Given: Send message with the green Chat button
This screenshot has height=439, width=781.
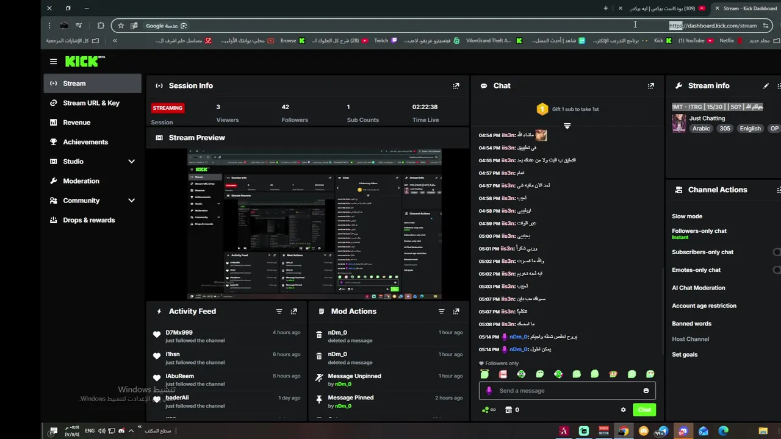Looking at the screenshot, I should tap(644, 410).
